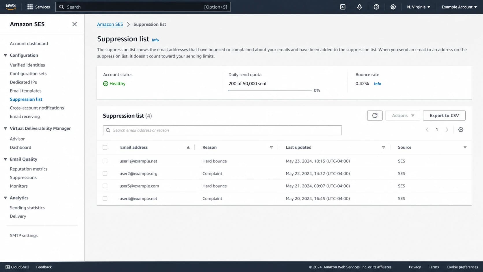Click the search magnifier in table filter
This screenshot has height=272, width=483.
pos(108,130)
